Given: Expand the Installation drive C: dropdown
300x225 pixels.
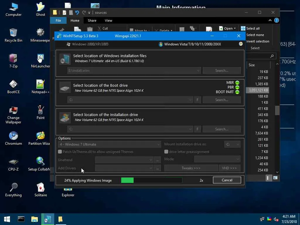Looking at the screenshot, I should [190, 129].
